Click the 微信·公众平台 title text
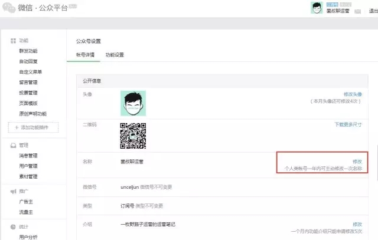This screenshot has width=378, height=240. 43,8
